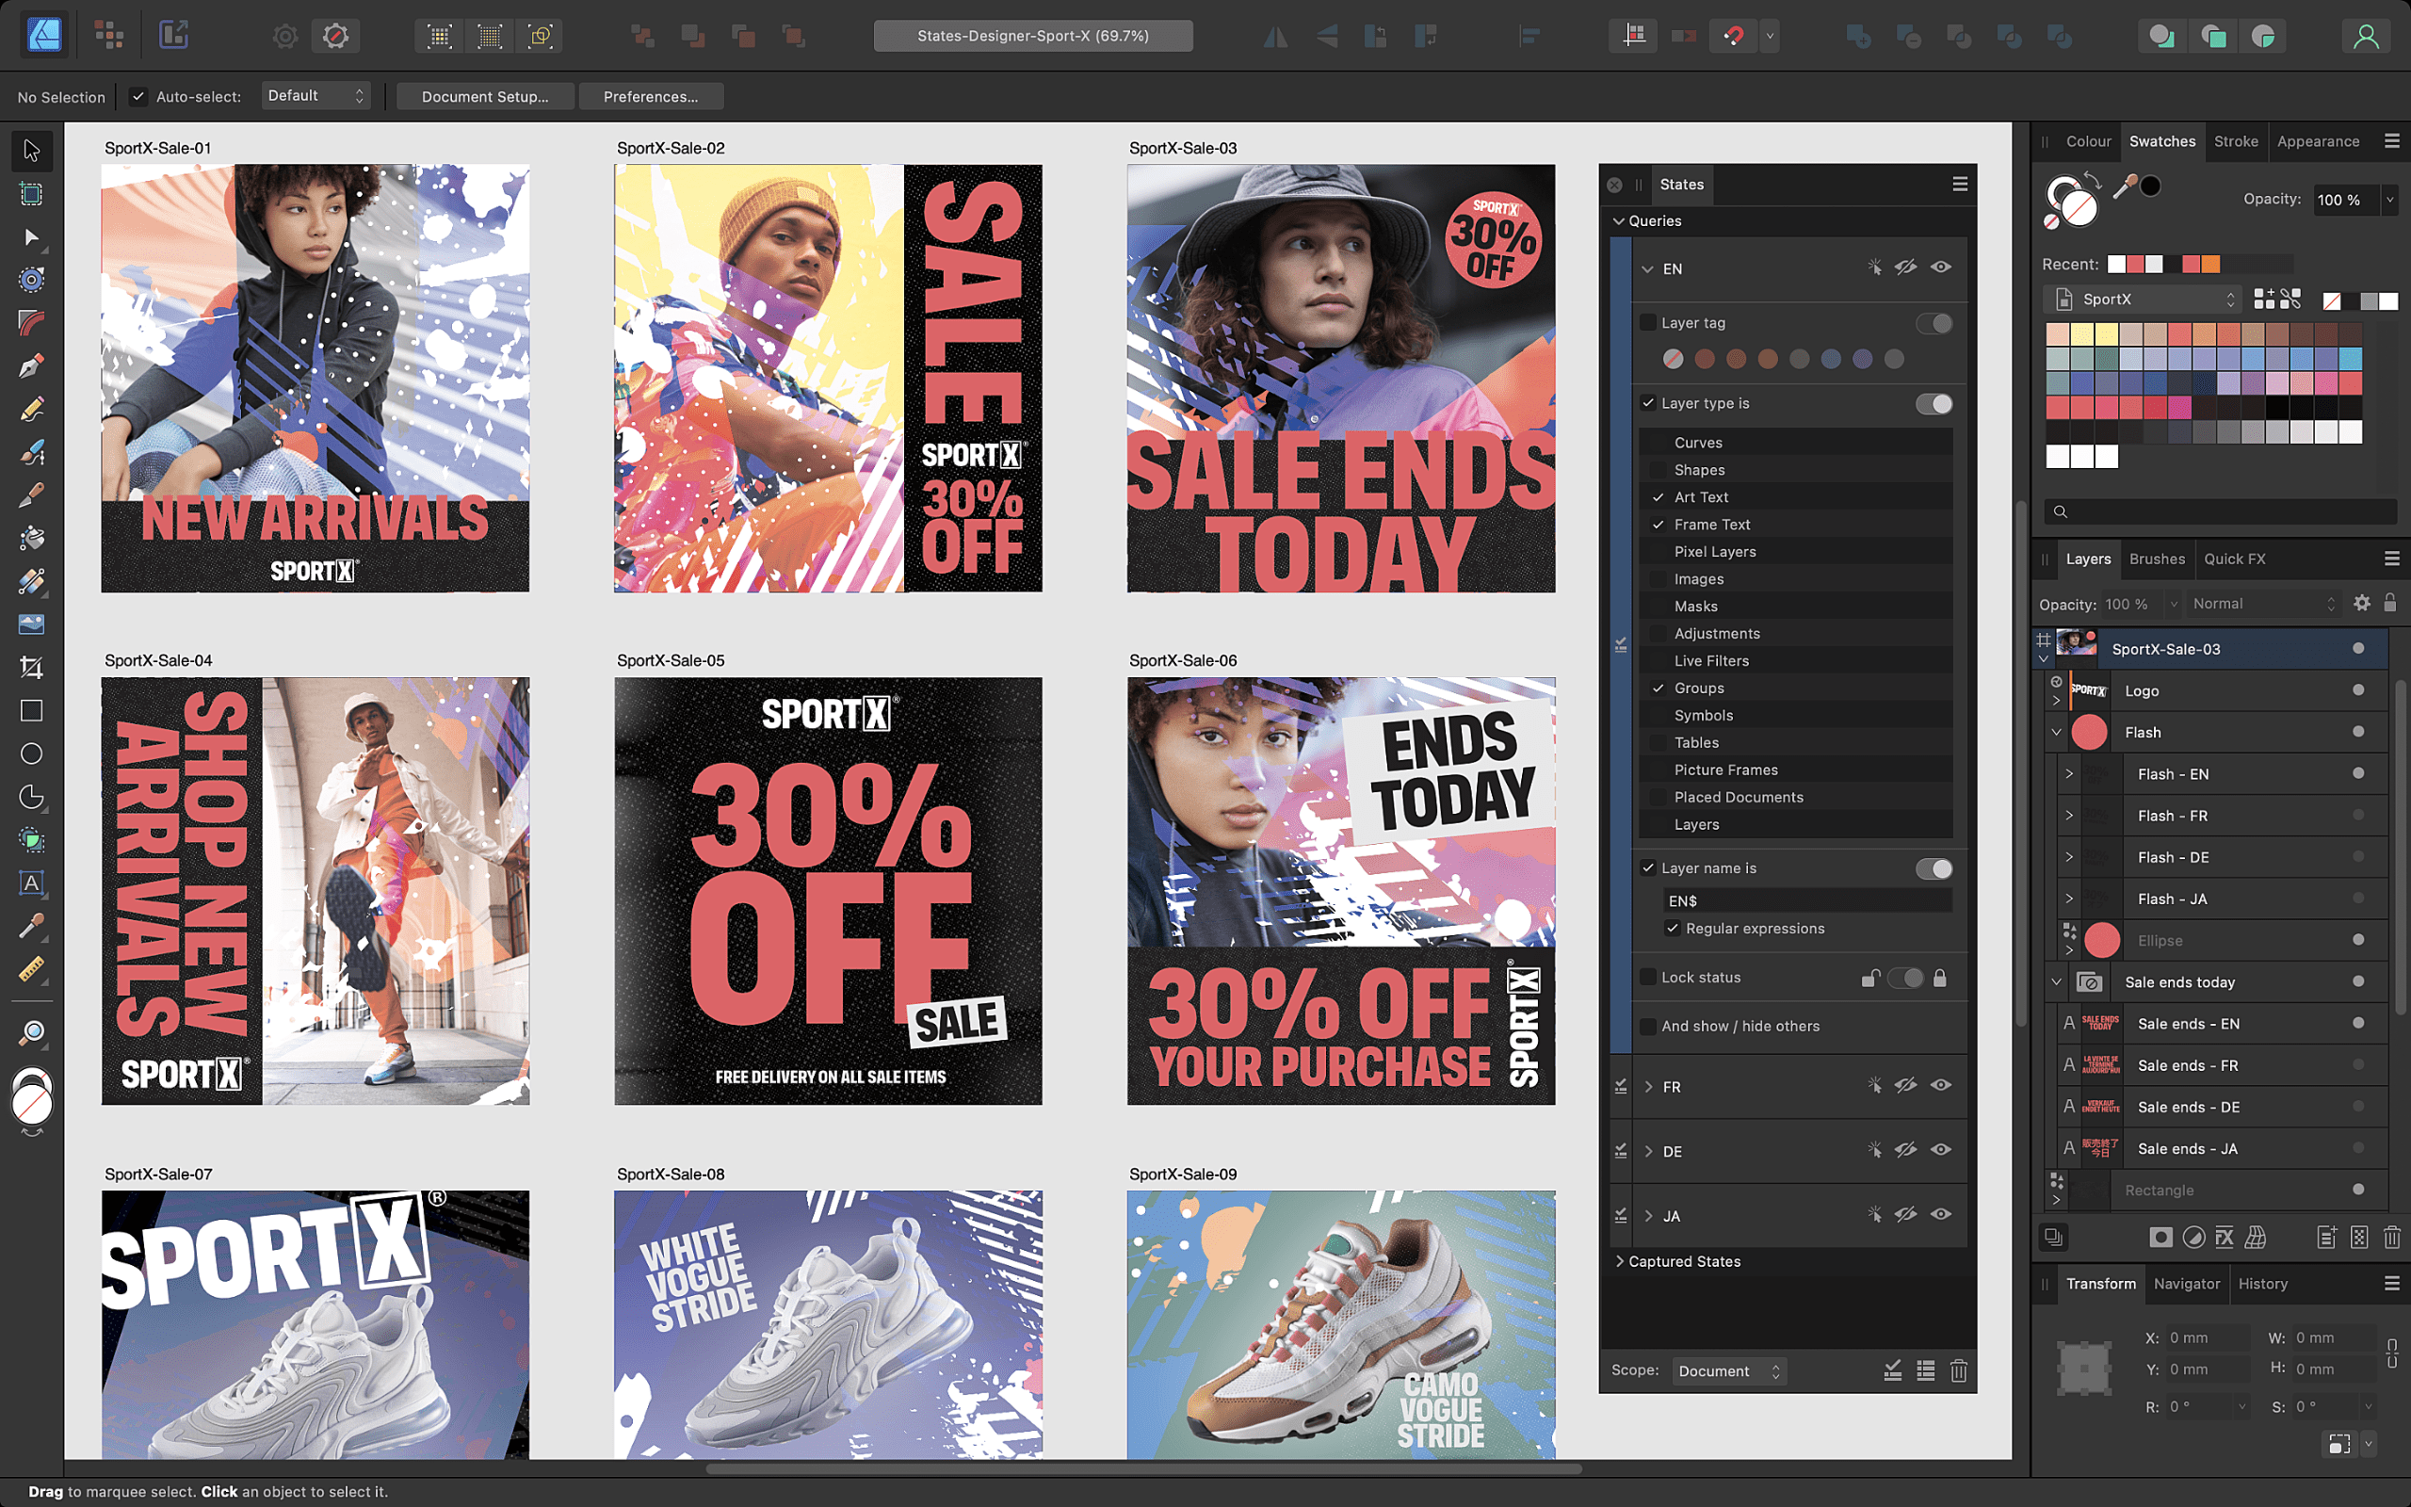The width and height of the screenshot is (2411, 1507).
Task: Open the SportX palette dropdown
Action: coord(2141,299)
